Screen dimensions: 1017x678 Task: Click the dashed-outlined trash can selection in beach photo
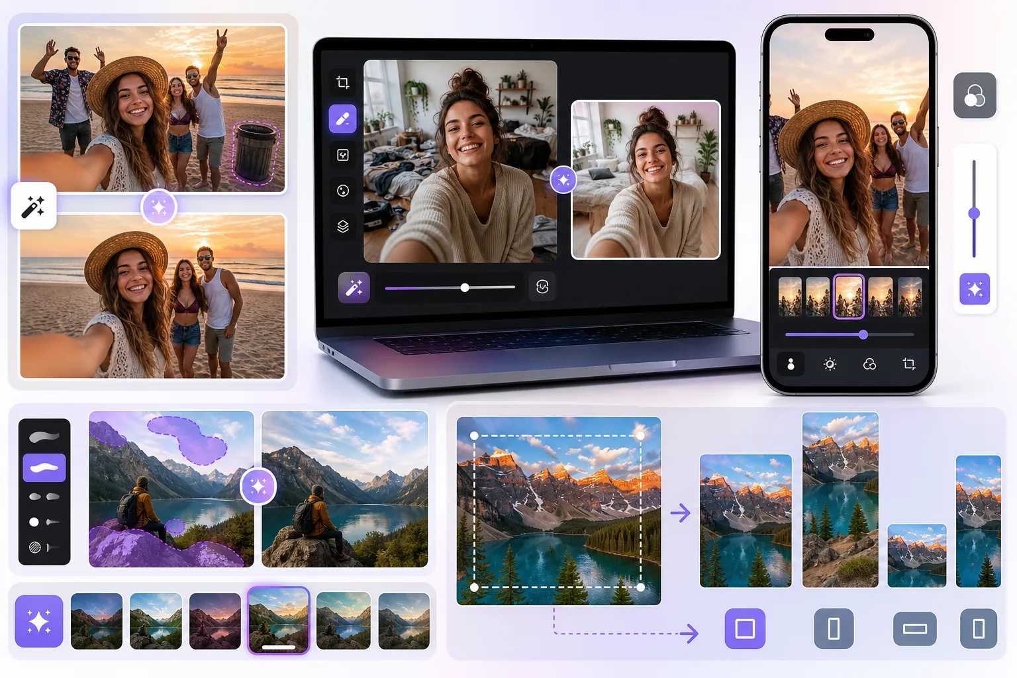pos(256,153)
